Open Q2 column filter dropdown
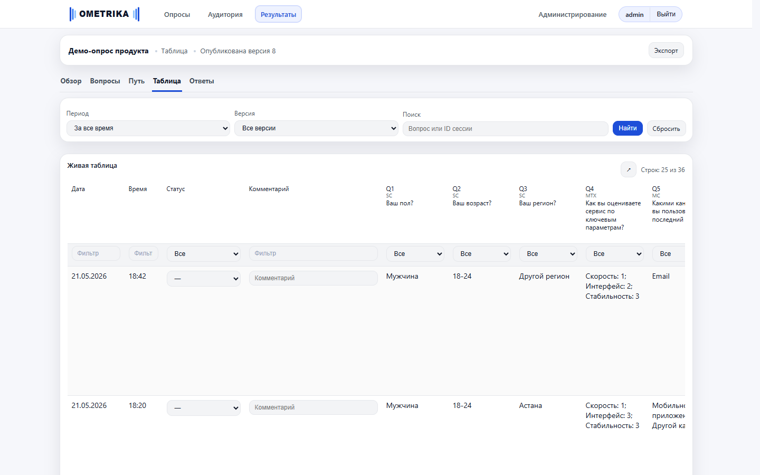This screenshot has height=475, width=760. click(x=482, y=254)
